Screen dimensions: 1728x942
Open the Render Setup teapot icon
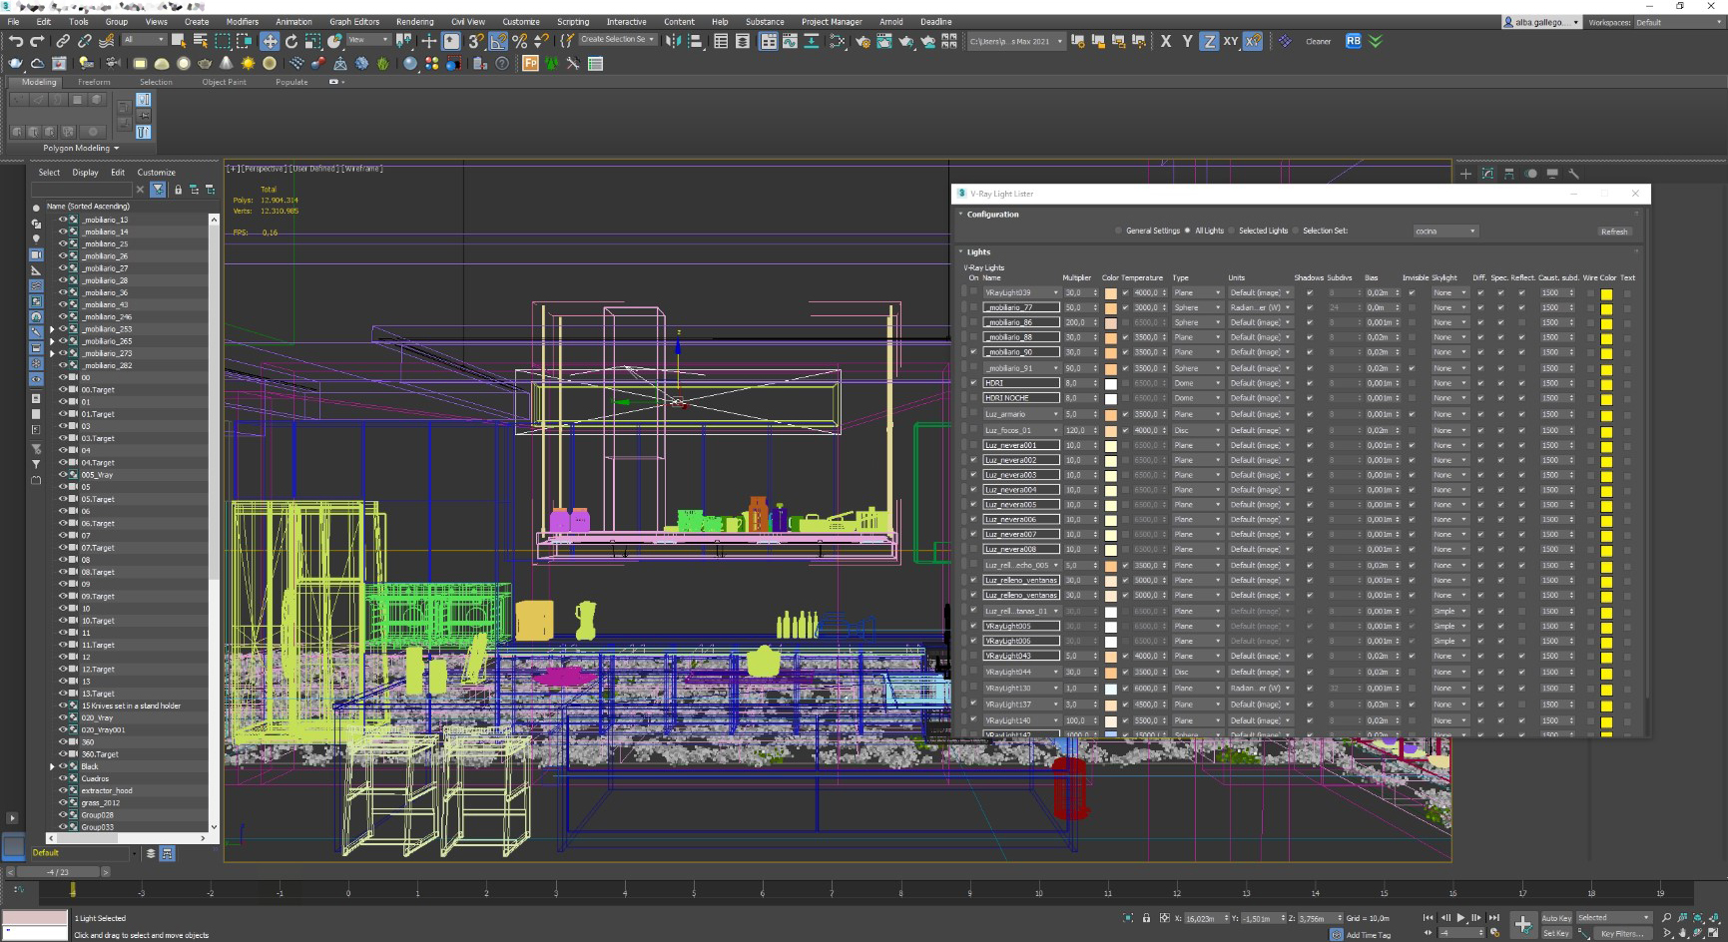coord(863,41)
